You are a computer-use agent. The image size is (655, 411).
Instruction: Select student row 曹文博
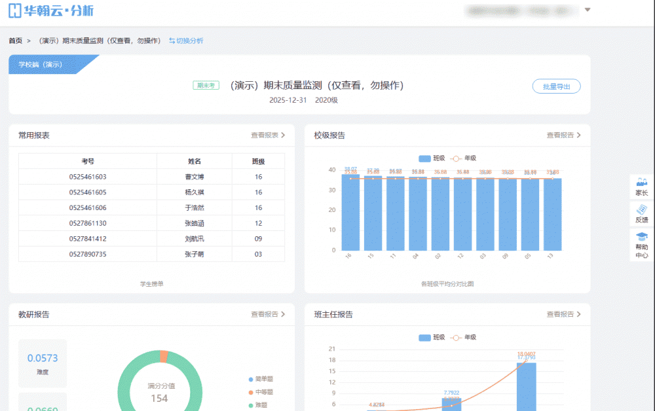click(194, 177)
